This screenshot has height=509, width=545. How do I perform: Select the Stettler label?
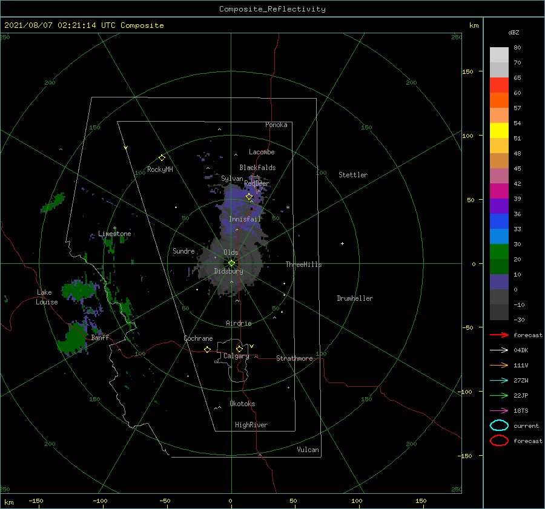tap(353, 175)
